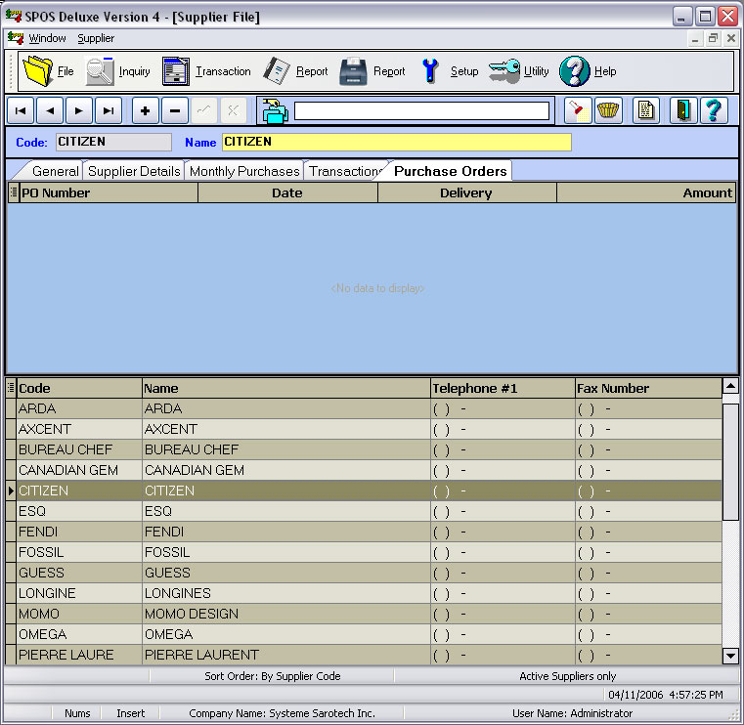Switch to the Monthly Purchases tab
The width and height of the screenshot is (744, 725).
[x=244, y=171]
